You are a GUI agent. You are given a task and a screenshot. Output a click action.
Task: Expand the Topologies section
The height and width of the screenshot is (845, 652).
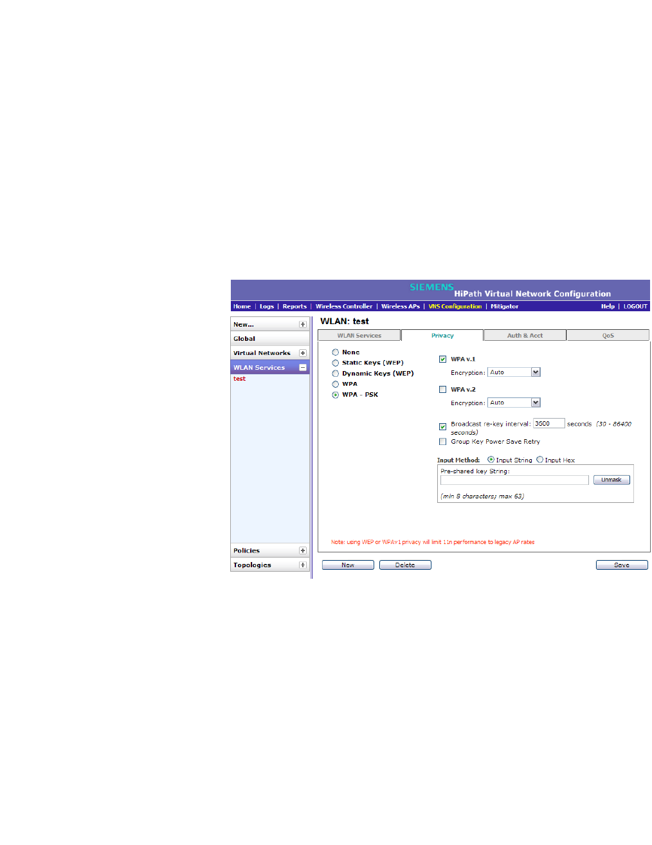point(303,565)
